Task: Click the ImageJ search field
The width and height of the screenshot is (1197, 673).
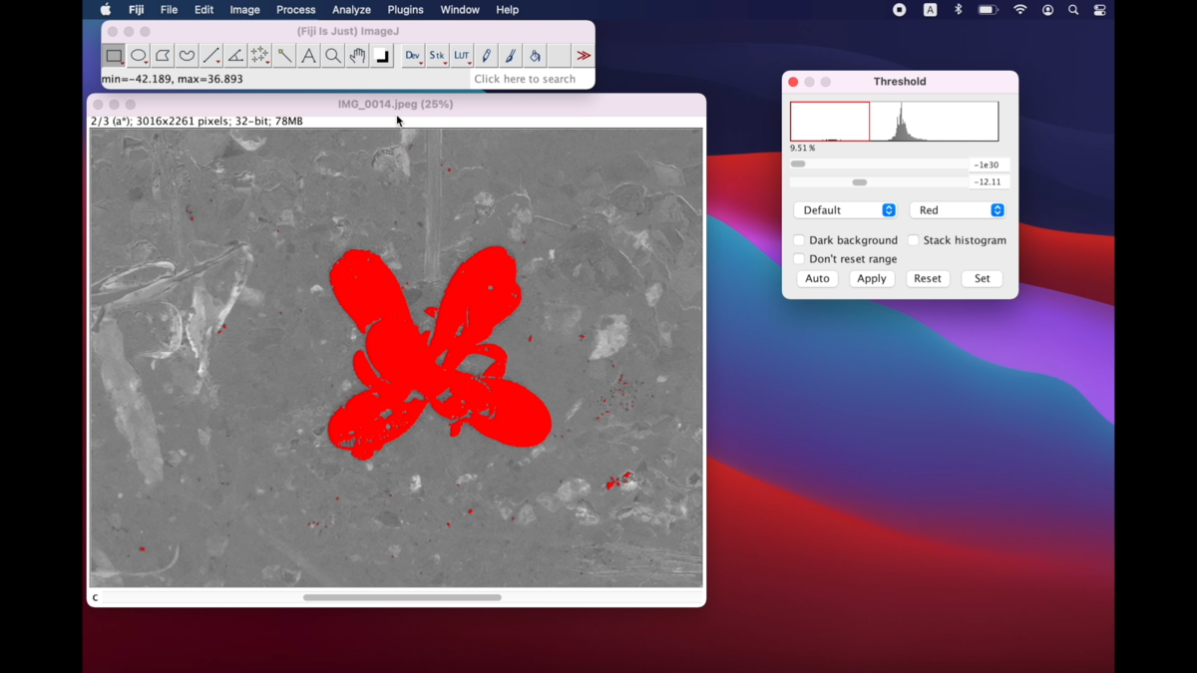Action: tap(532, 79)
